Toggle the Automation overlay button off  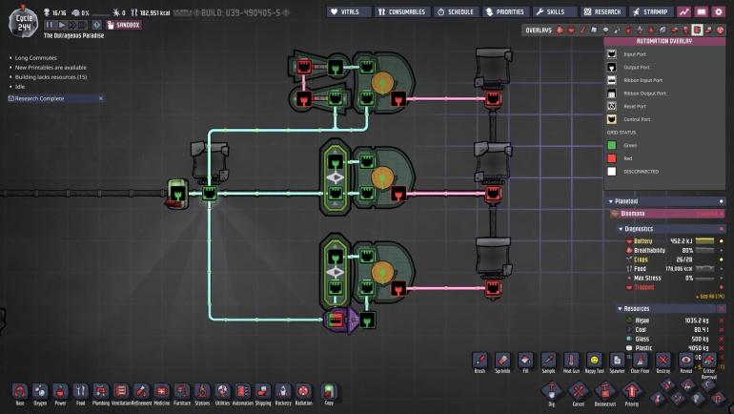(x=697, y=30)
